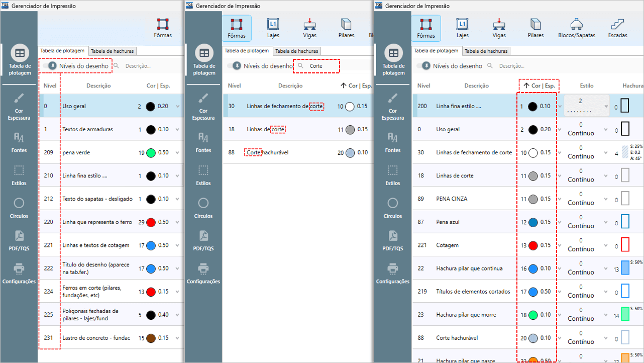Sort by the Estilo column header
The image size is (644, 363).
586,86
